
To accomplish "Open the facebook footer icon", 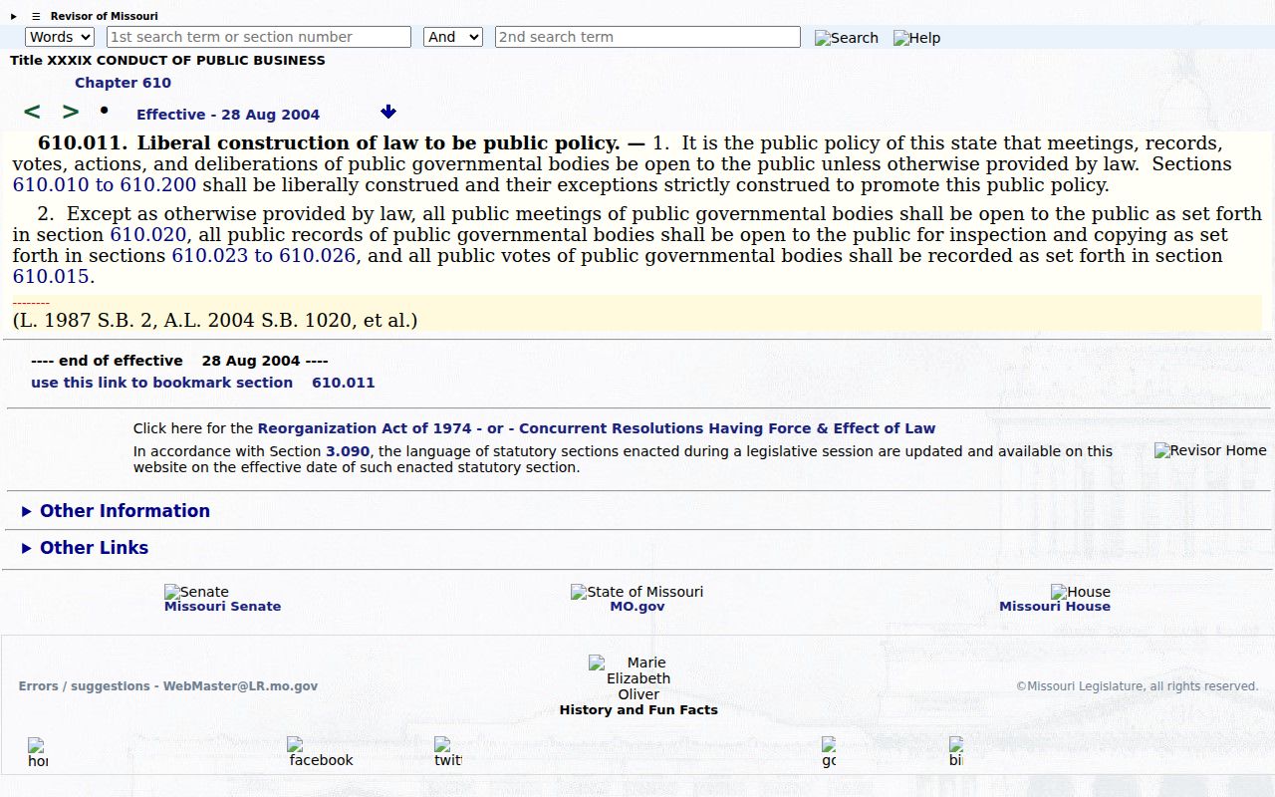I will pyautogui.click(x=320, y=752).
